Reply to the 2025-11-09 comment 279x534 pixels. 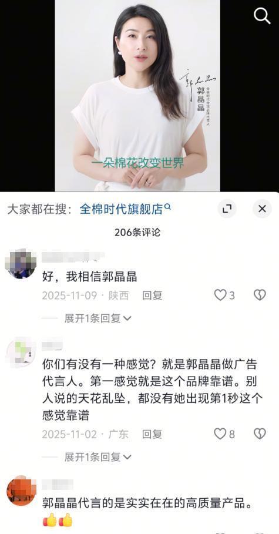(152, 295)
